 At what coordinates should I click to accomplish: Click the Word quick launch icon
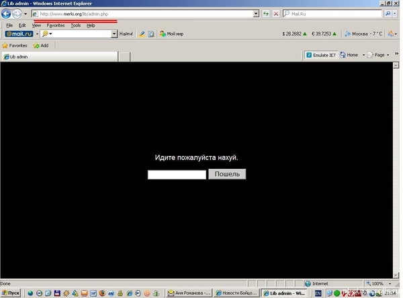[x=93, y=293]
